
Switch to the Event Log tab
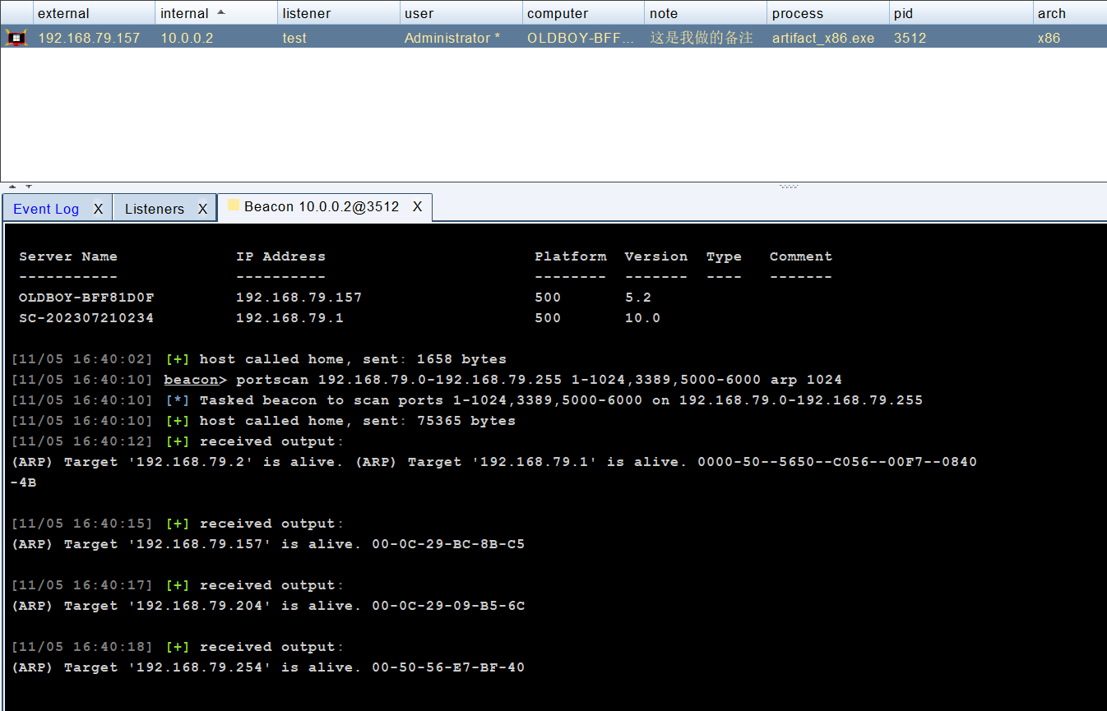46,209
